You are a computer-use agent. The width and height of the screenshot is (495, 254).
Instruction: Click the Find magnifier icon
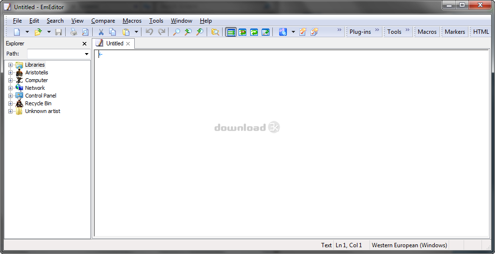click(177, 32)
